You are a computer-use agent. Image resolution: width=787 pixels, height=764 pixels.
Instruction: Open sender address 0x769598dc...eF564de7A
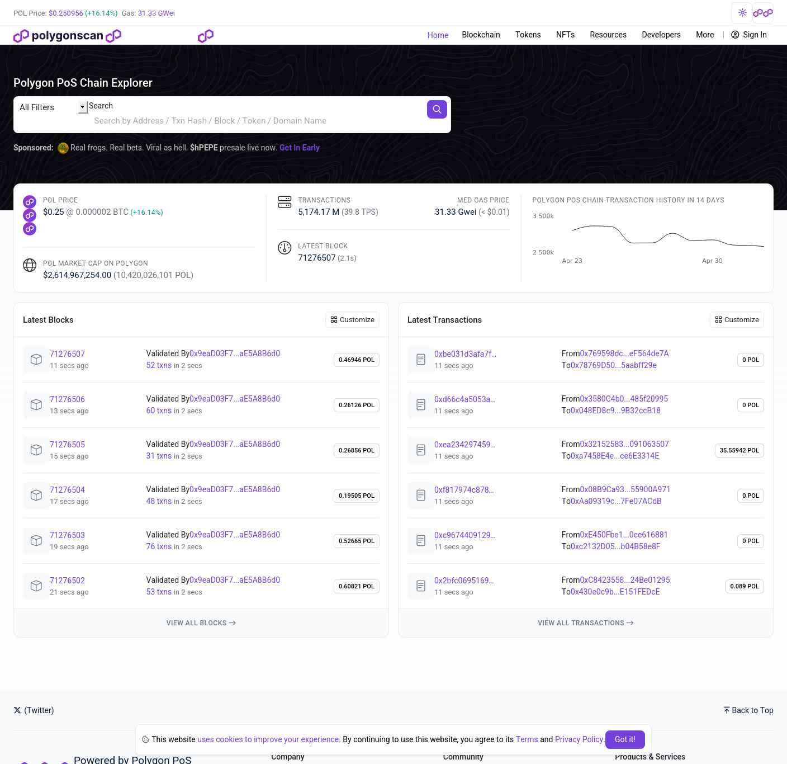(624, 353)
